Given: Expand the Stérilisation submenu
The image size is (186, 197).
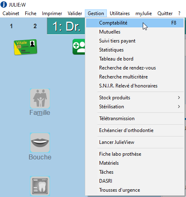Looking at the screenshot, I should coord(135,107).
